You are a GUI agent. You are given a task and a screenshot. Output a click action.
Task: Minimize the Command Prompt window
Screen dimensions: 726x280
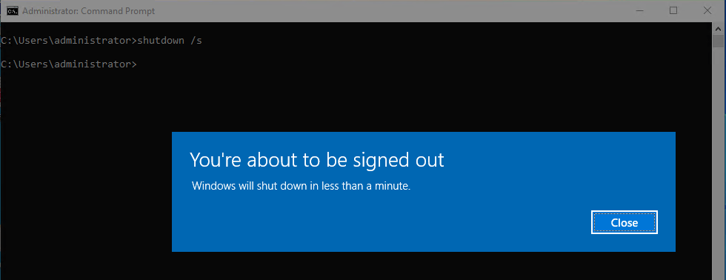click(x=639, y=10)
